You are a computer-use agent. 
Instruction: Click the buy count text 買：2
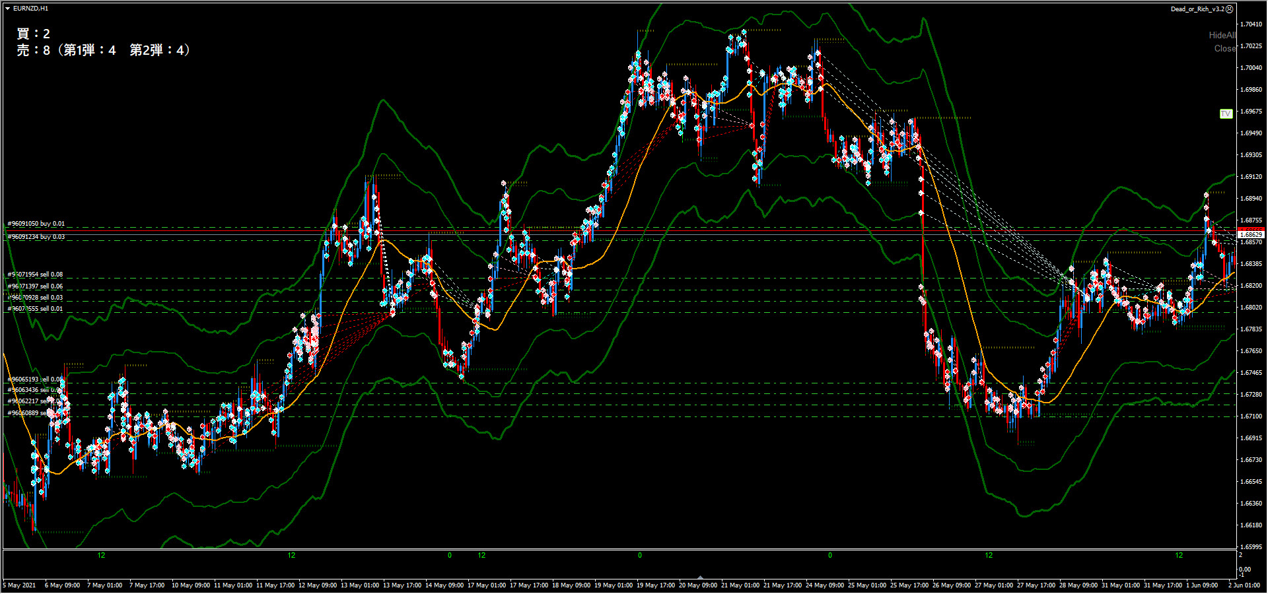pyautogui.click(x=33, y=34)
